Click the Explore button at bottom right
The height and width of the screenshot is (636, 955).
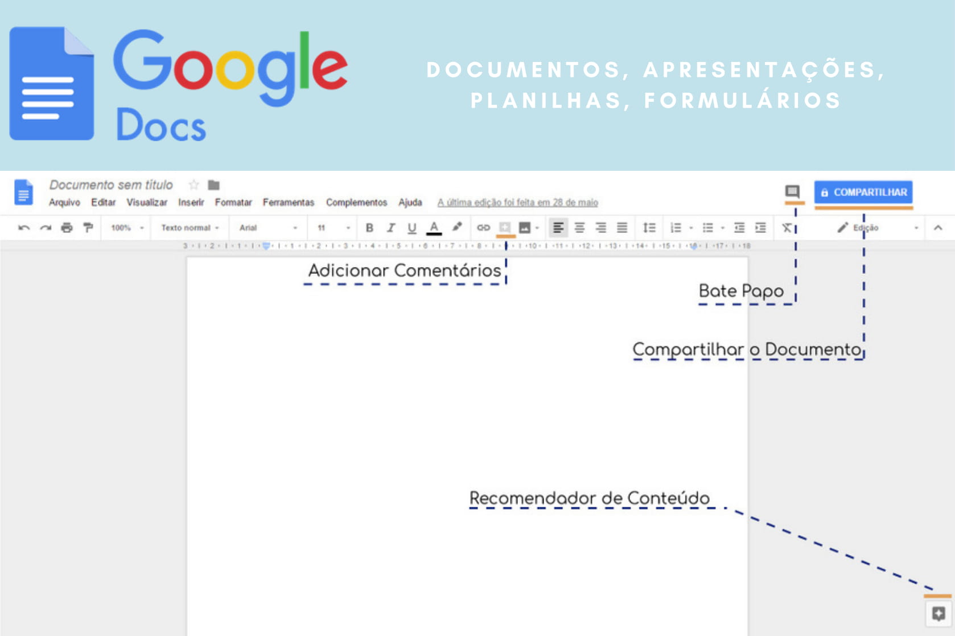point(938,614)
